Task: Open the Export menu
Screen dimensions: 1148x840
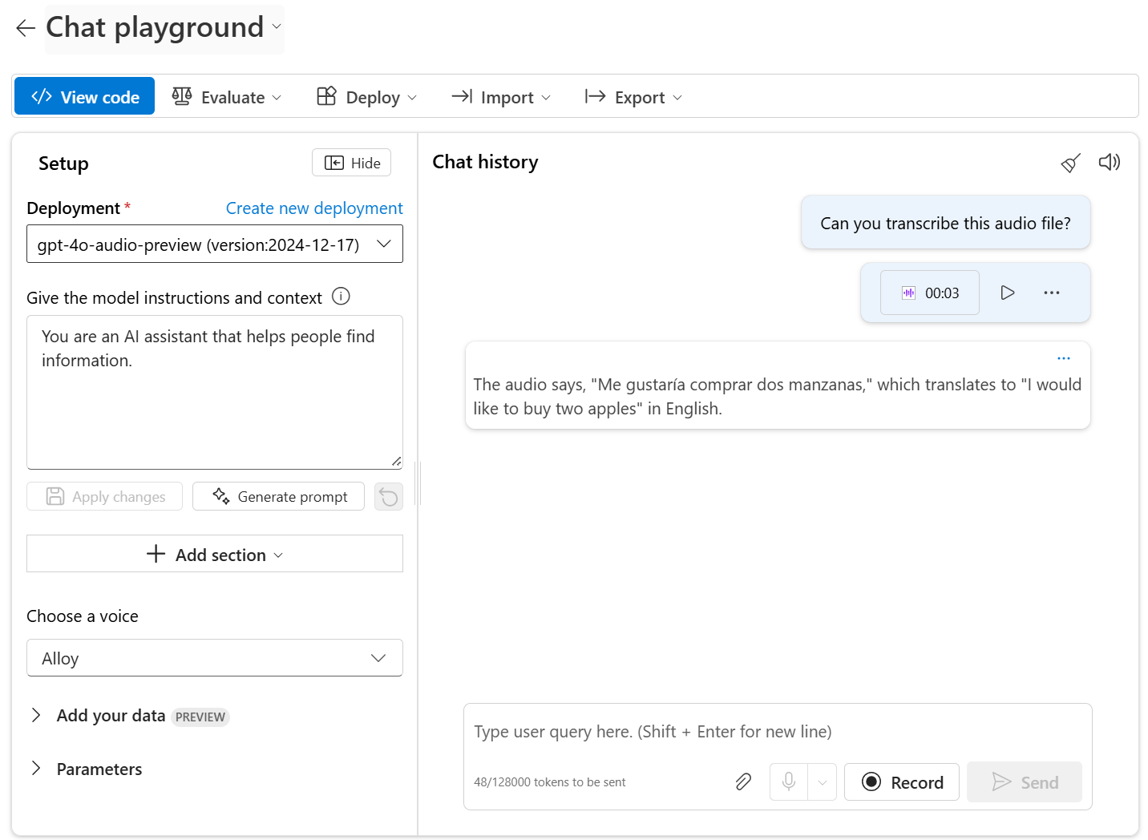Action: point(633,97)
